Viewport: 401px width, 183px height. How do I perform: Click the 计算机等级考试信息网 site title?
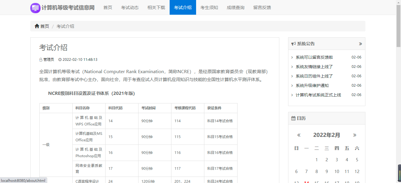tap(68, 8)
